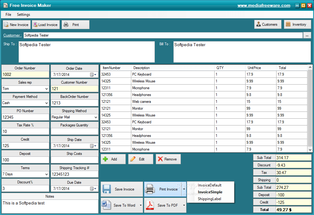The image size is (314, 215).
Task: Expand the Shipping Method dropdown
Action: (95, 117)
